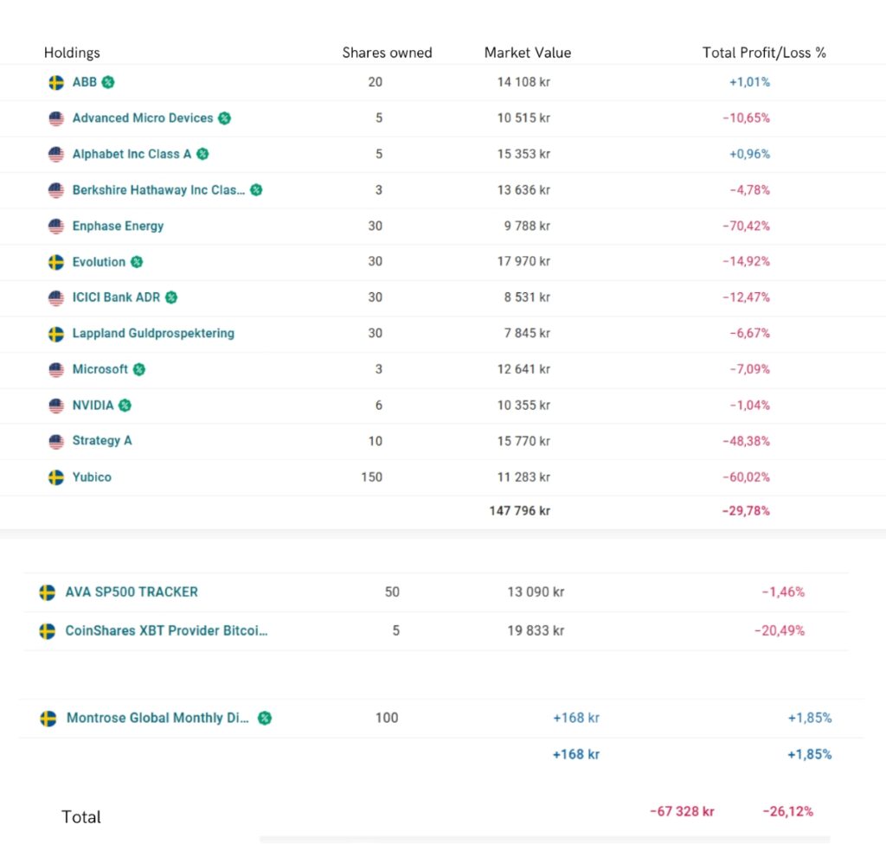Click the green badge next to Microsoft
Screen dimensions: 886x863
pos(139,369)
